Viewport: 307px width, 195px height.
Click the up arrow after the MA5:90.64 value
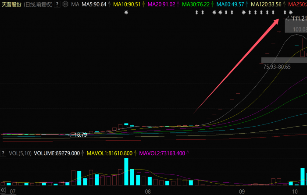(x=109, y=4)
